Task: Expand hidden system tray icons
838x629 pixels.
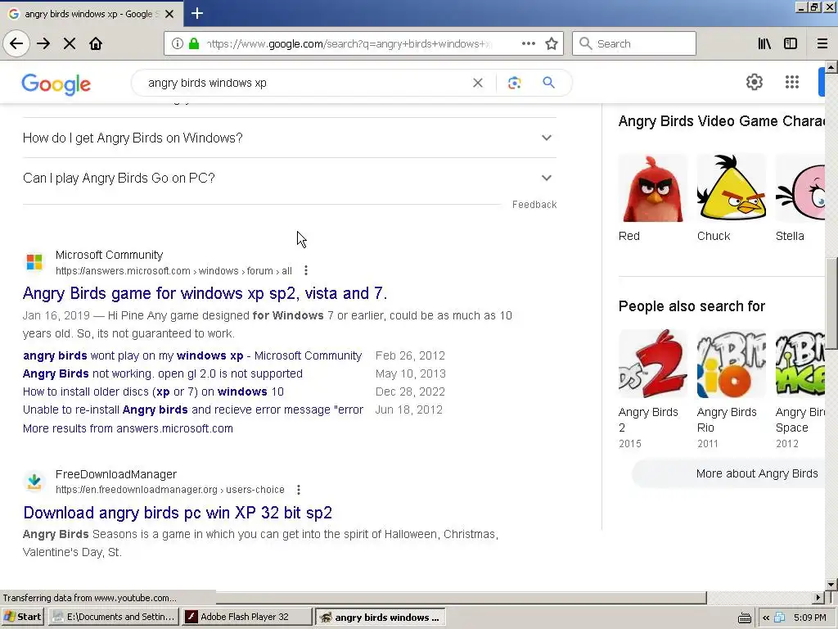Action: pyautogui.click(x=766, y=618)
